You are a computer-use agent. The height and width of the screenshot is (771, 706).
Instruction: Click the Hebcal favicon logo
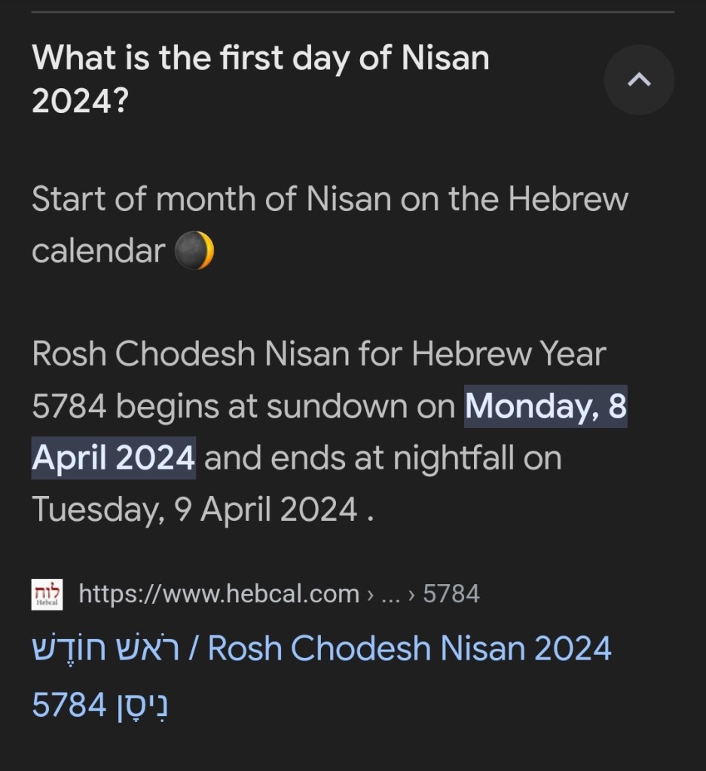47,594
